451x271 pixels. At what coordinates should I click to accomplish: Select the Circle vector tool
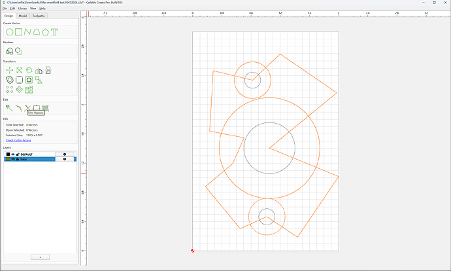click(x=10, y=32)
